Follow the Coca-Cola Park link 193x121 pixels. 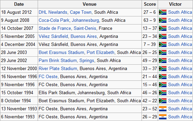(54, 20)
